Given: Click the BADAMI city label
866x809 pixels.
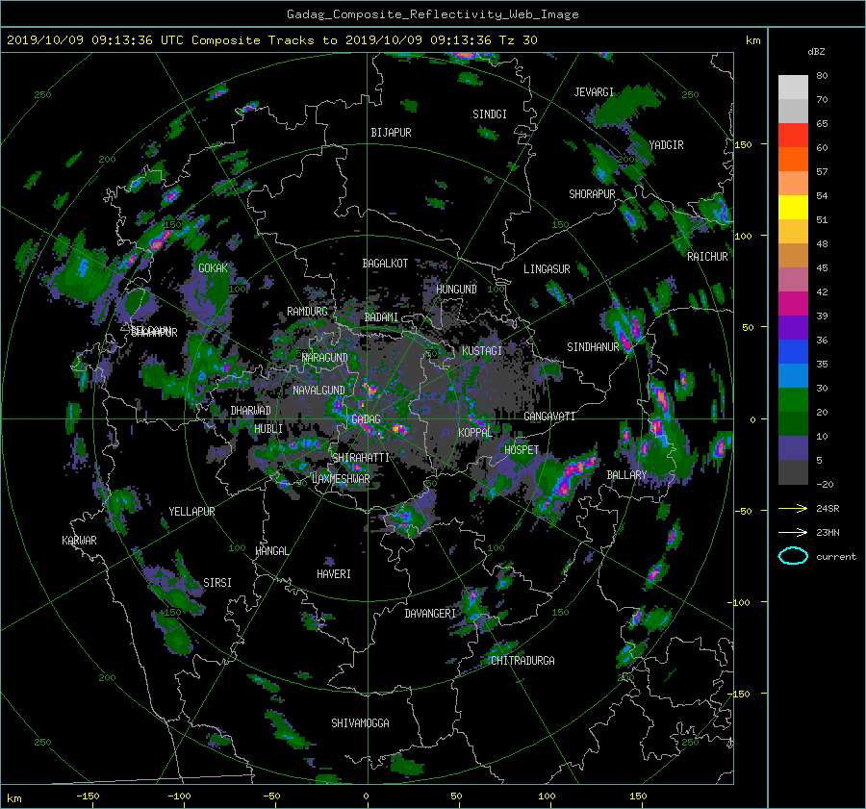Looking at the screenshot, I should 381,317.
